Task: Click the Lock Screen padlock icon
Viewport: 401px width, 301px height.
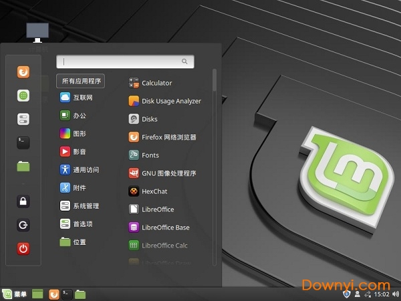Action: coord(23,201)
